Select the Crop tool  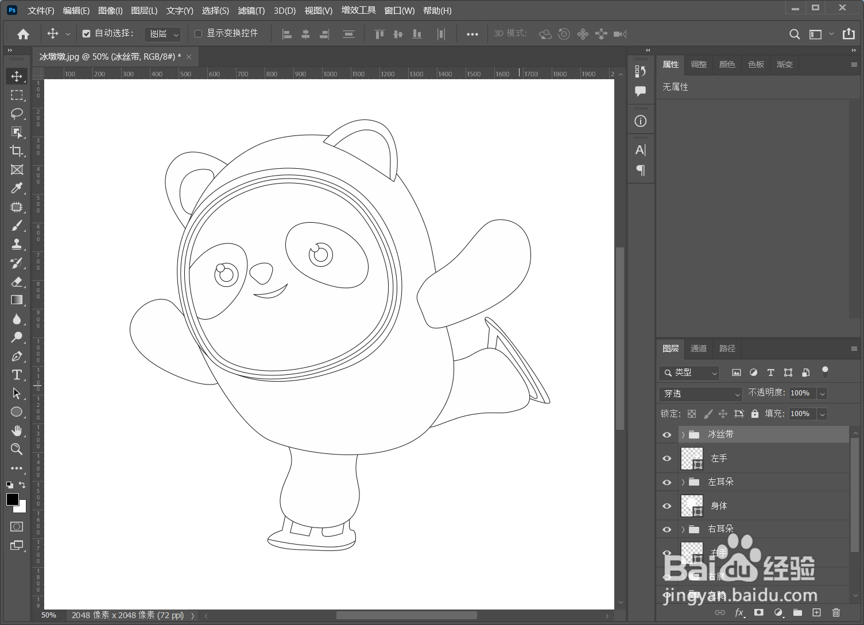point(17,151)
